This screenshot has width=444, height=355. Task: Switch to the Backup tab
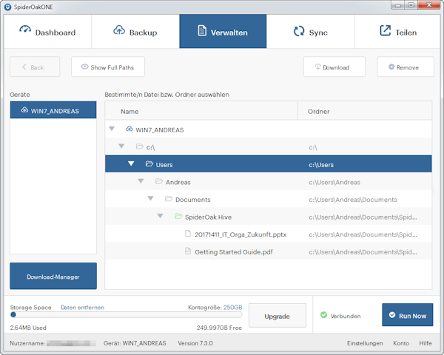(135, 31)
